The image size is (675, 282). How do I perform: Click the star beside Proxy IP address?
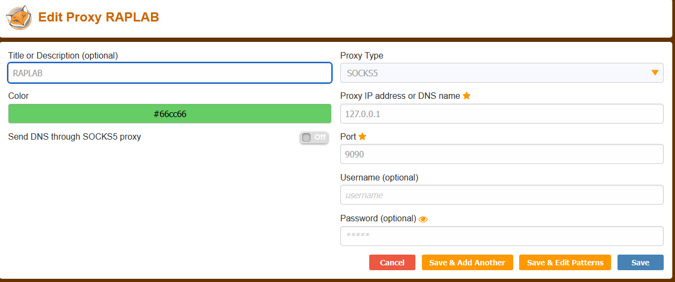pos(466,96)
